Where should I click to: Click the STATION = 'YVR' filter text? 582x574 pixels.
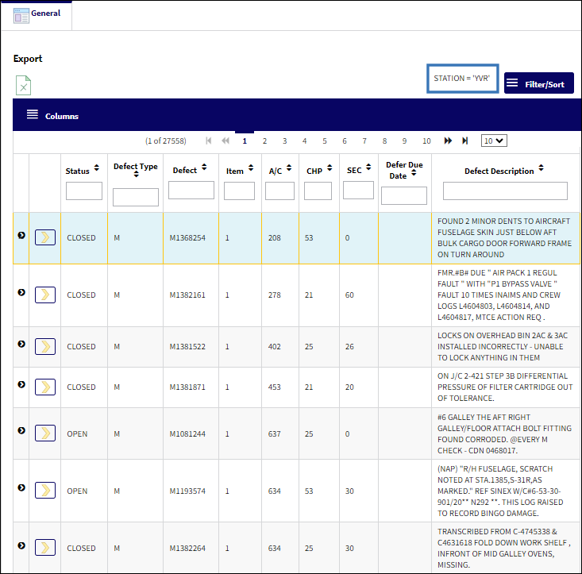pos(462,79)
